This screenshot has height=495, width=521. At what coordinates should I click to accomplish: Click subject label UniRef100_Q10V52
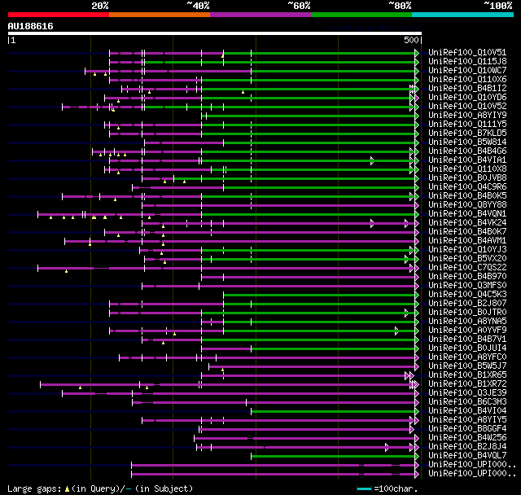click(467, 107)
